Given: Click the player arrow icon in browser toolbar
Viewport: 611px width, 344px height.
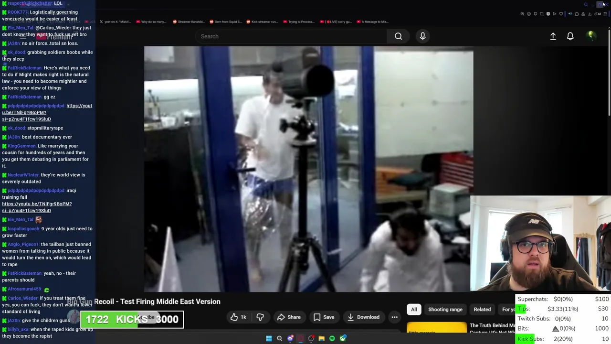Looking at the screenshot, I should (x=554, y=14).
